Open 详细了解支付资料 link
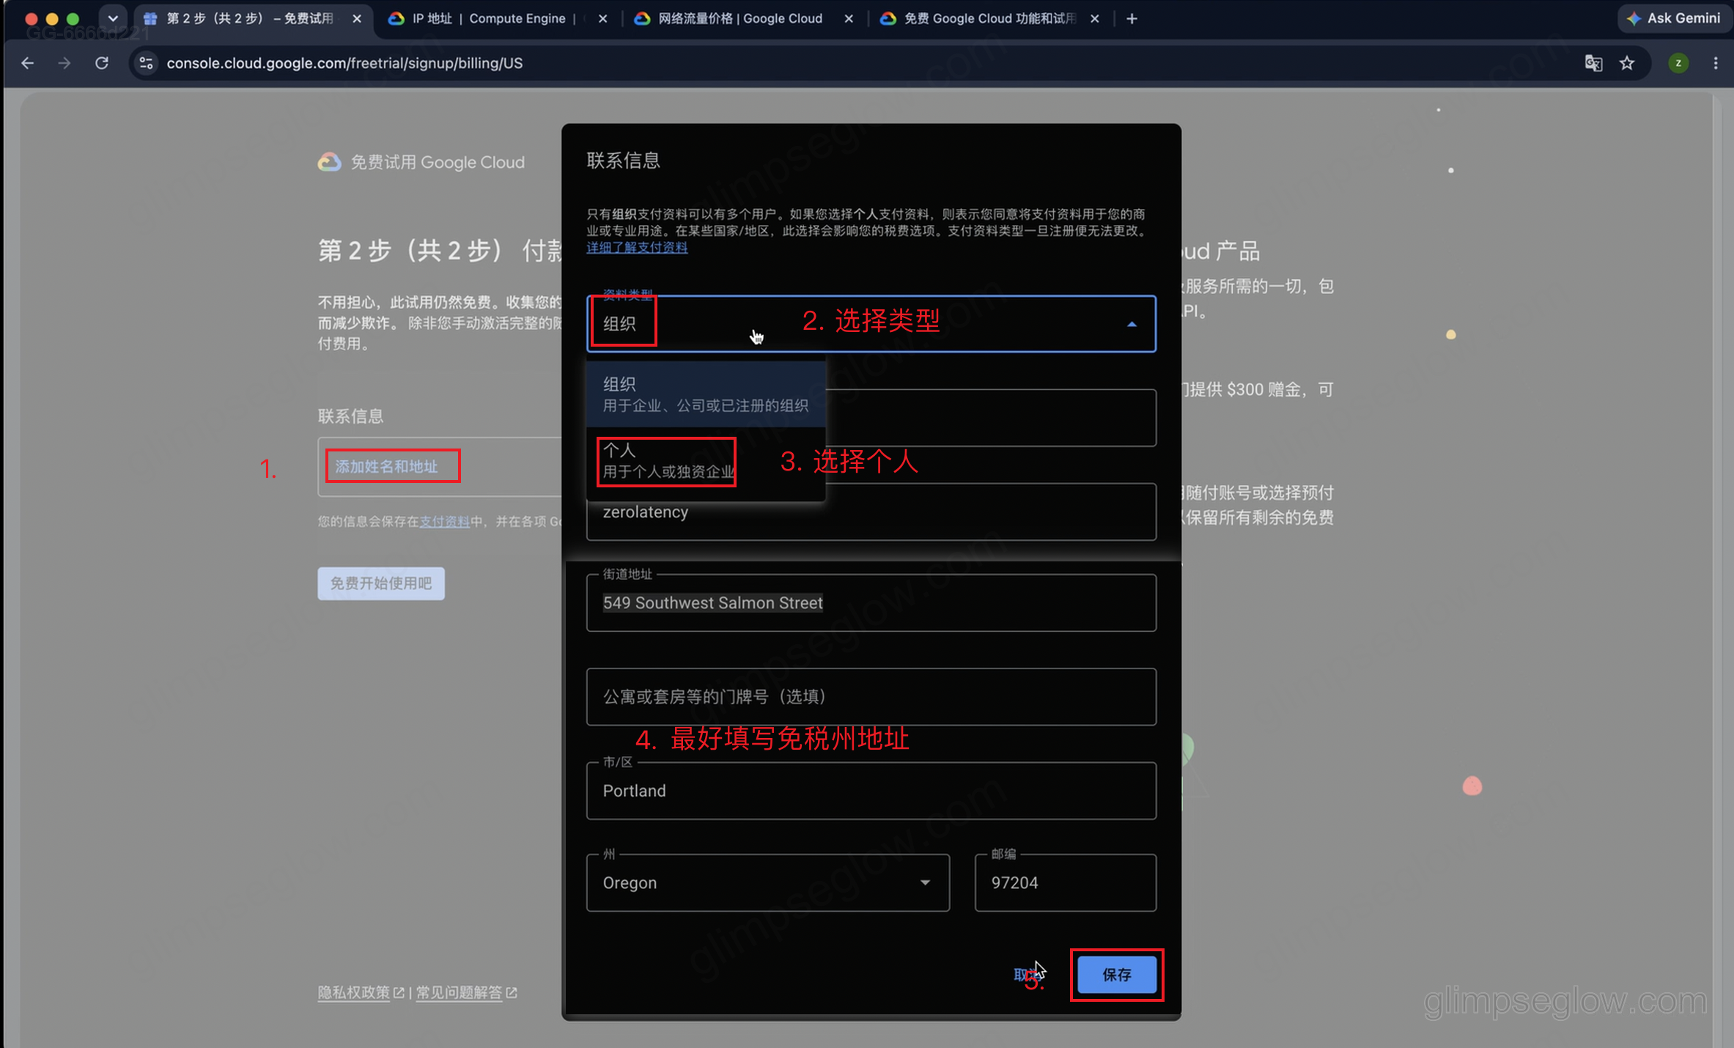The image size is (1734, 1048). click(x=637, y=248)
